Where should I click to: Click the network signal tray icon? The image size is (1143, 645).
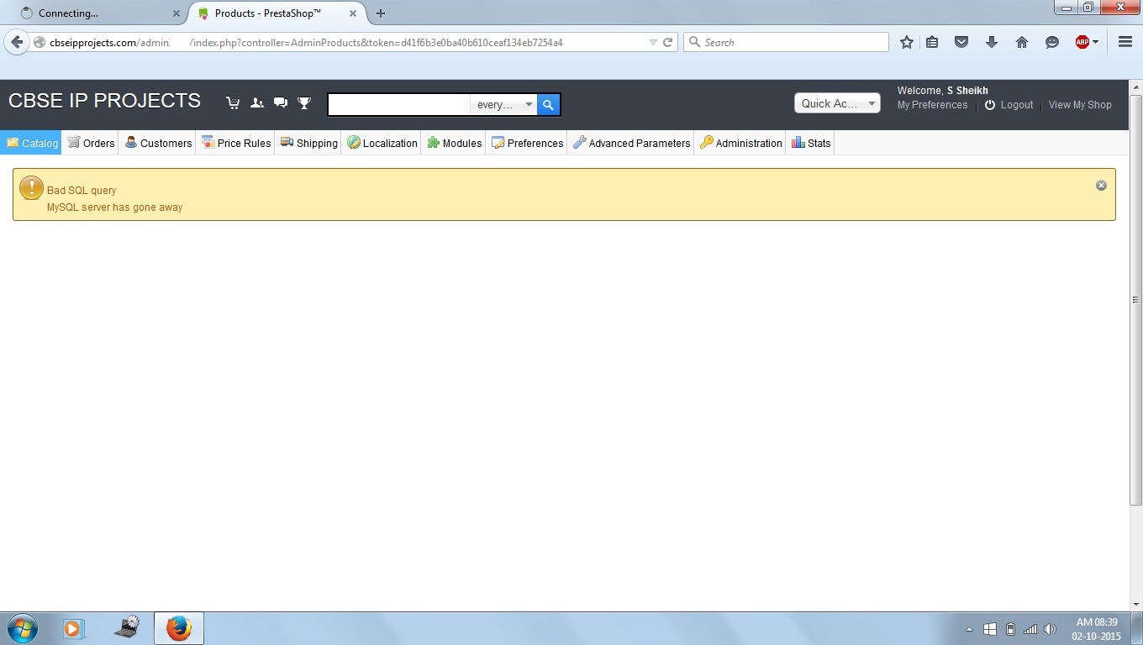pos(1030,629)
